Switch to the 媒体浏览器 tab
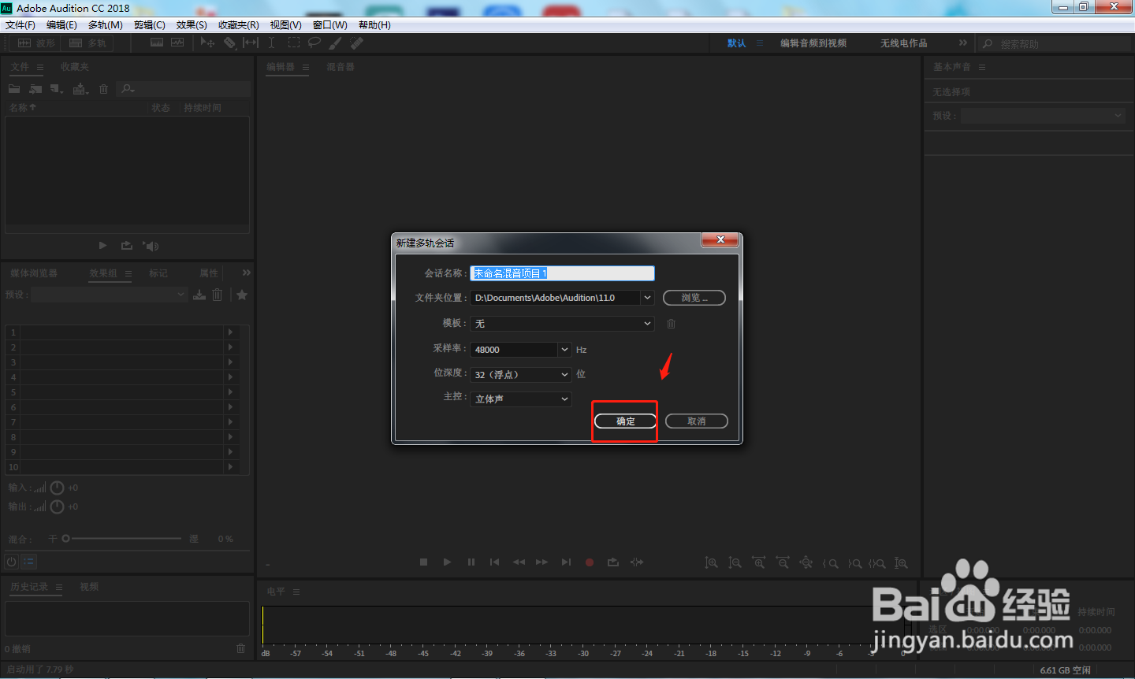 point(34,273)
